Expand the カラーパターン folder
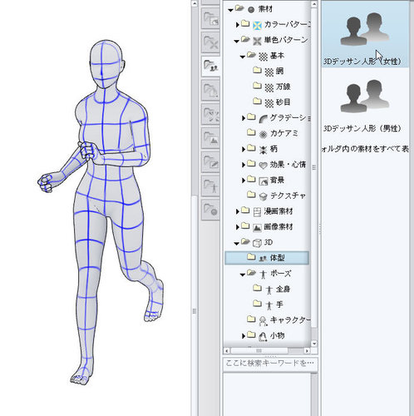This screenshot has width=414, height=416. pos(237,25)
